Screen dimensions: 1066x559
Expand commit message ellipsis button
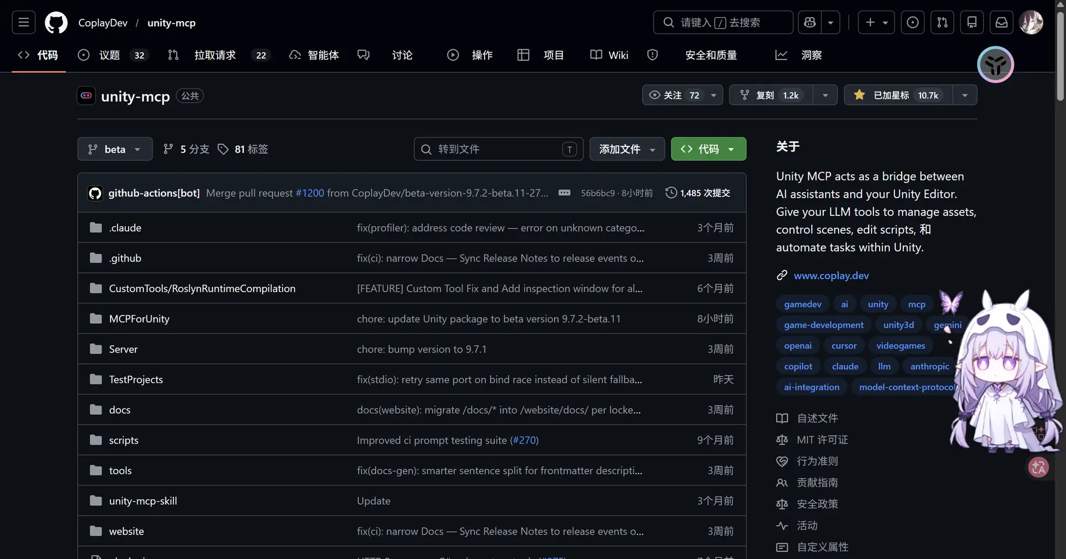pos(564,193)
